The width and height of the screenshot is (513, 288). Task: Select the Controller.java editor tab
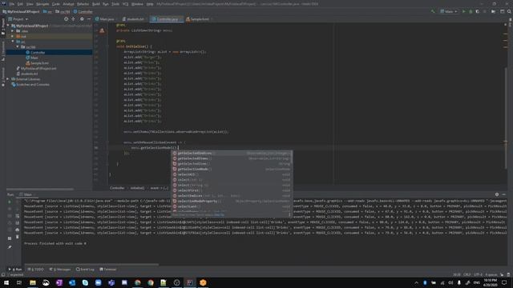click(x=166, y=19)
